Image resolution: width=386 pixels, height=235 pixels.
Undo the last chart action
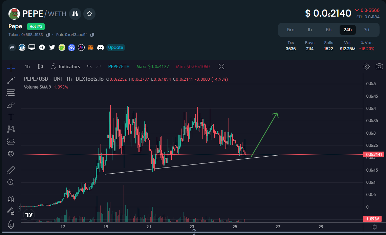click(x=89, y=66)
